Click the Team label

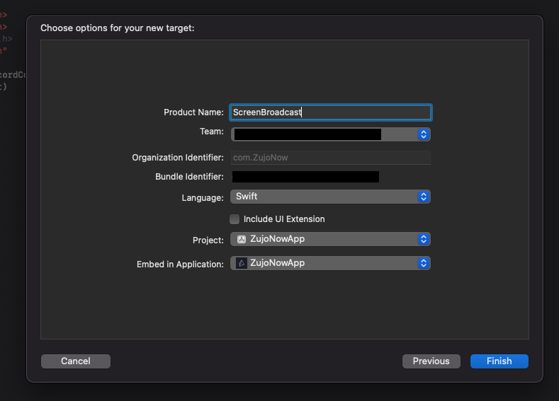pos(212,132)
